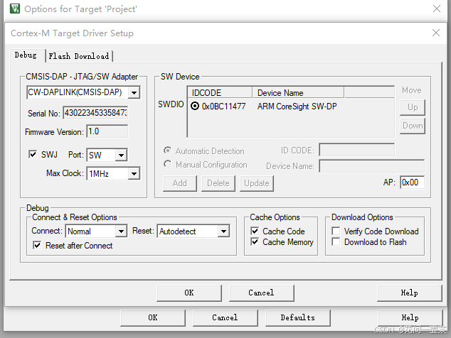
Task: Open the Port SW dropdown
Action: pyautogui.click(x=121, y=155)
